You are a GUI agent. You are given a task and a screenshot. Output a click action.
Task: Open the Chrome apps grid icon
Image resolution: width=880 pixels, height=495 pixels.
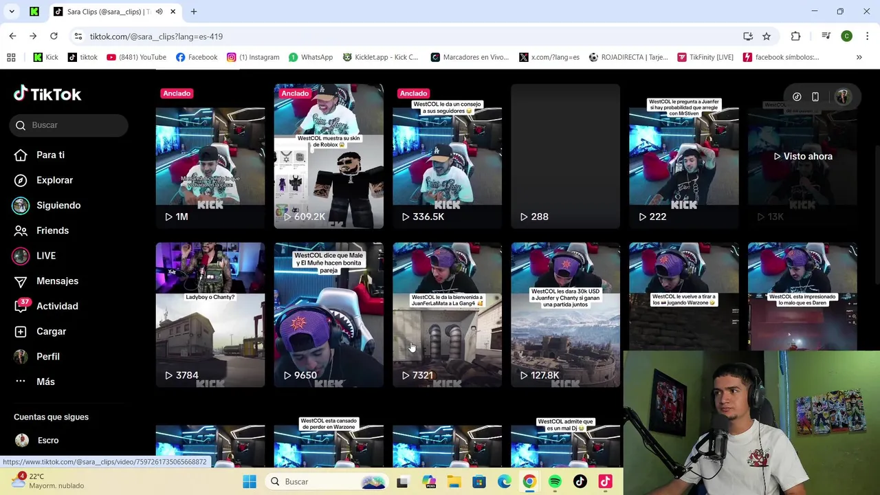point(11,57)
